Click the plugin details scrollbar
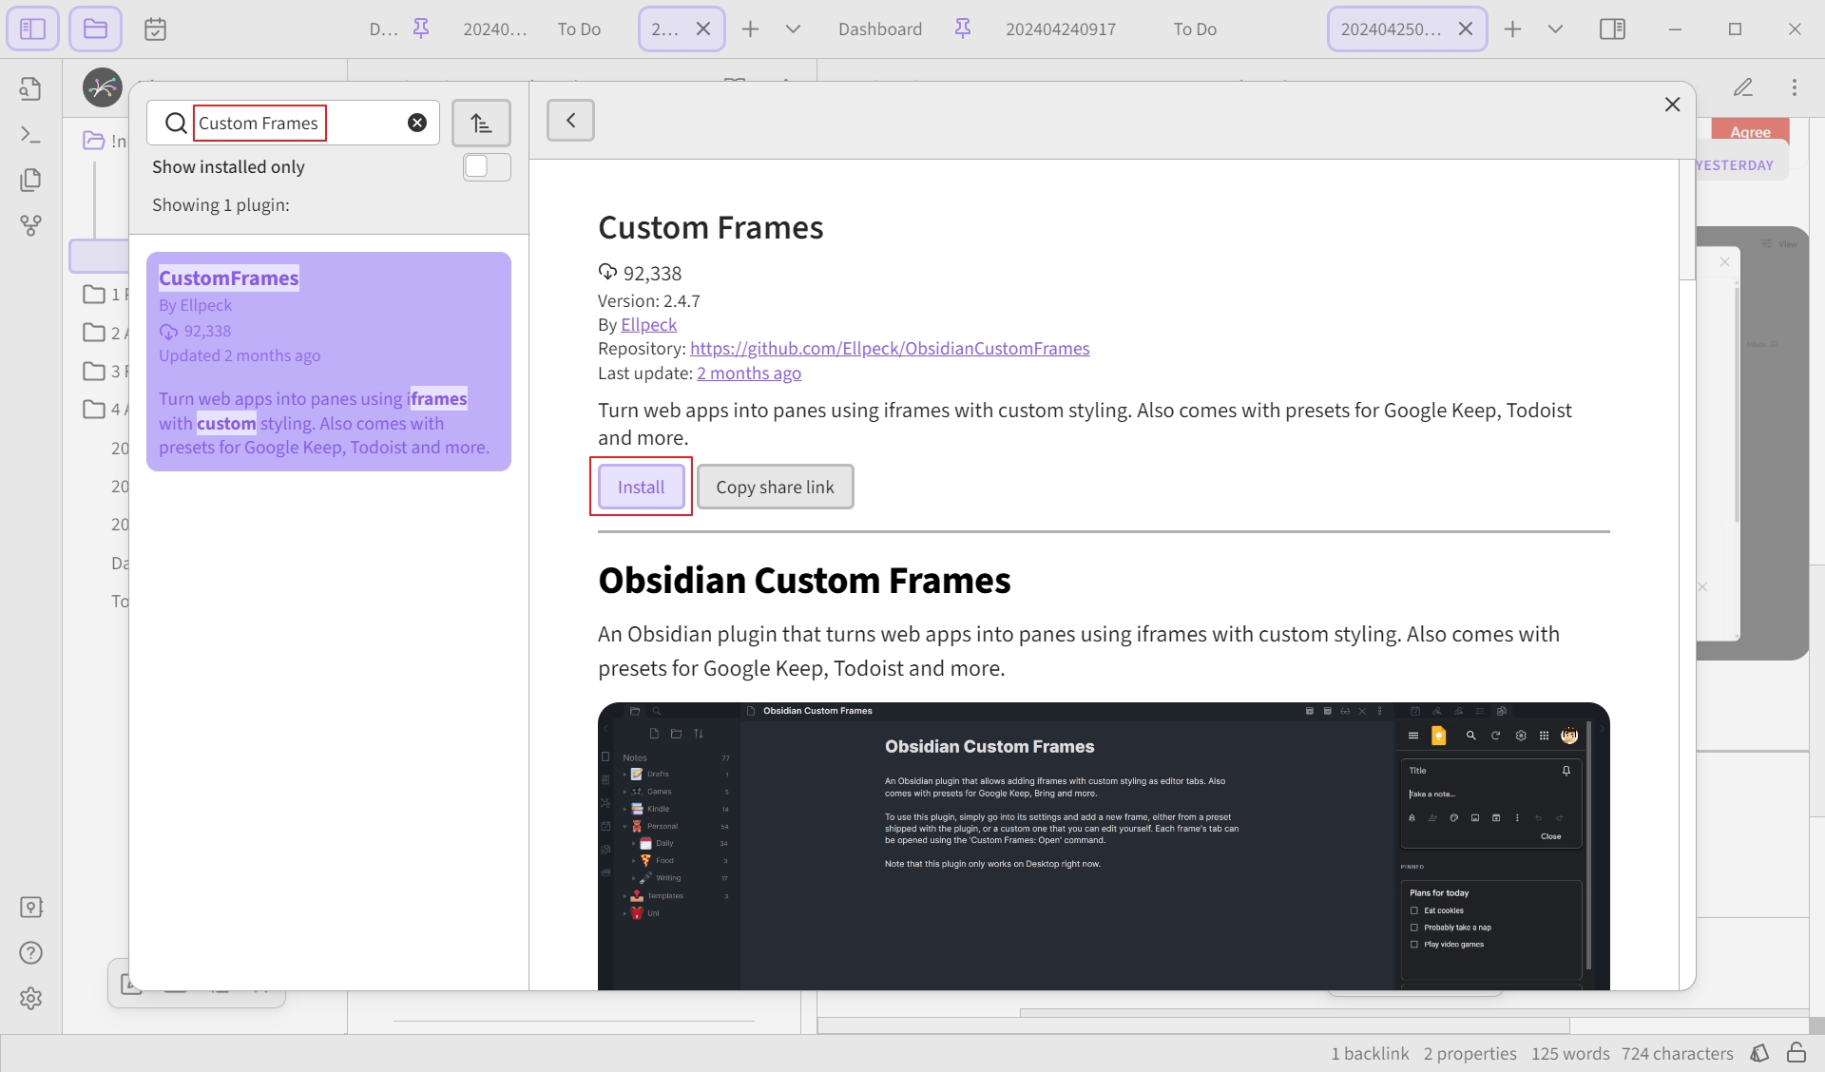1825x1072 pixels. pyautogui.click(x=1687, y=219)
